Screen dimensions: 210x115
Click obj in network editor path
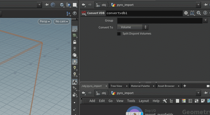(x=101, y=93)
